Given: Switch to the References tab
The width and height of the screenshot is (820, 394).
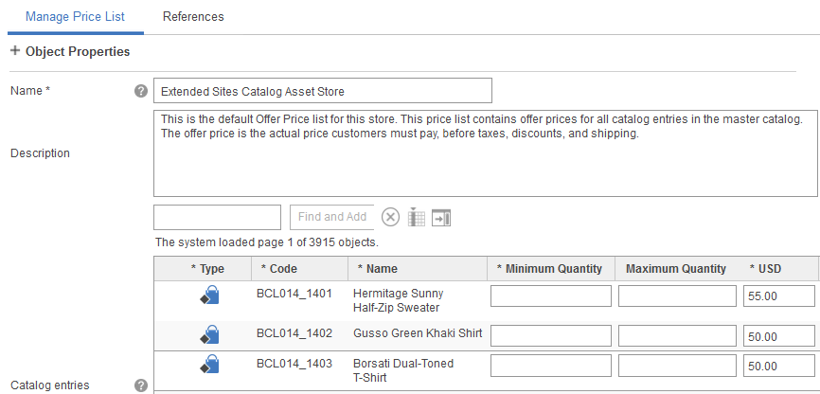Looking at the screenshot, I should 193,17.
